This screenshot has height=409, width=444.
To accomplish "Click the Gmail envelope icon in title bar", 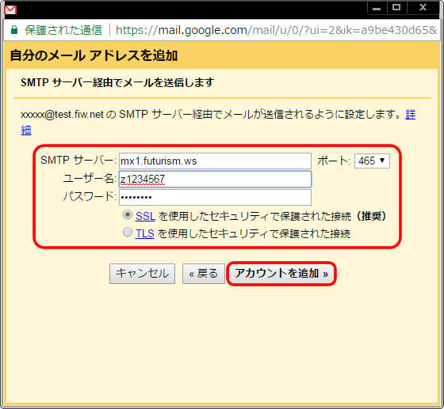I will (x=10, y=9).
